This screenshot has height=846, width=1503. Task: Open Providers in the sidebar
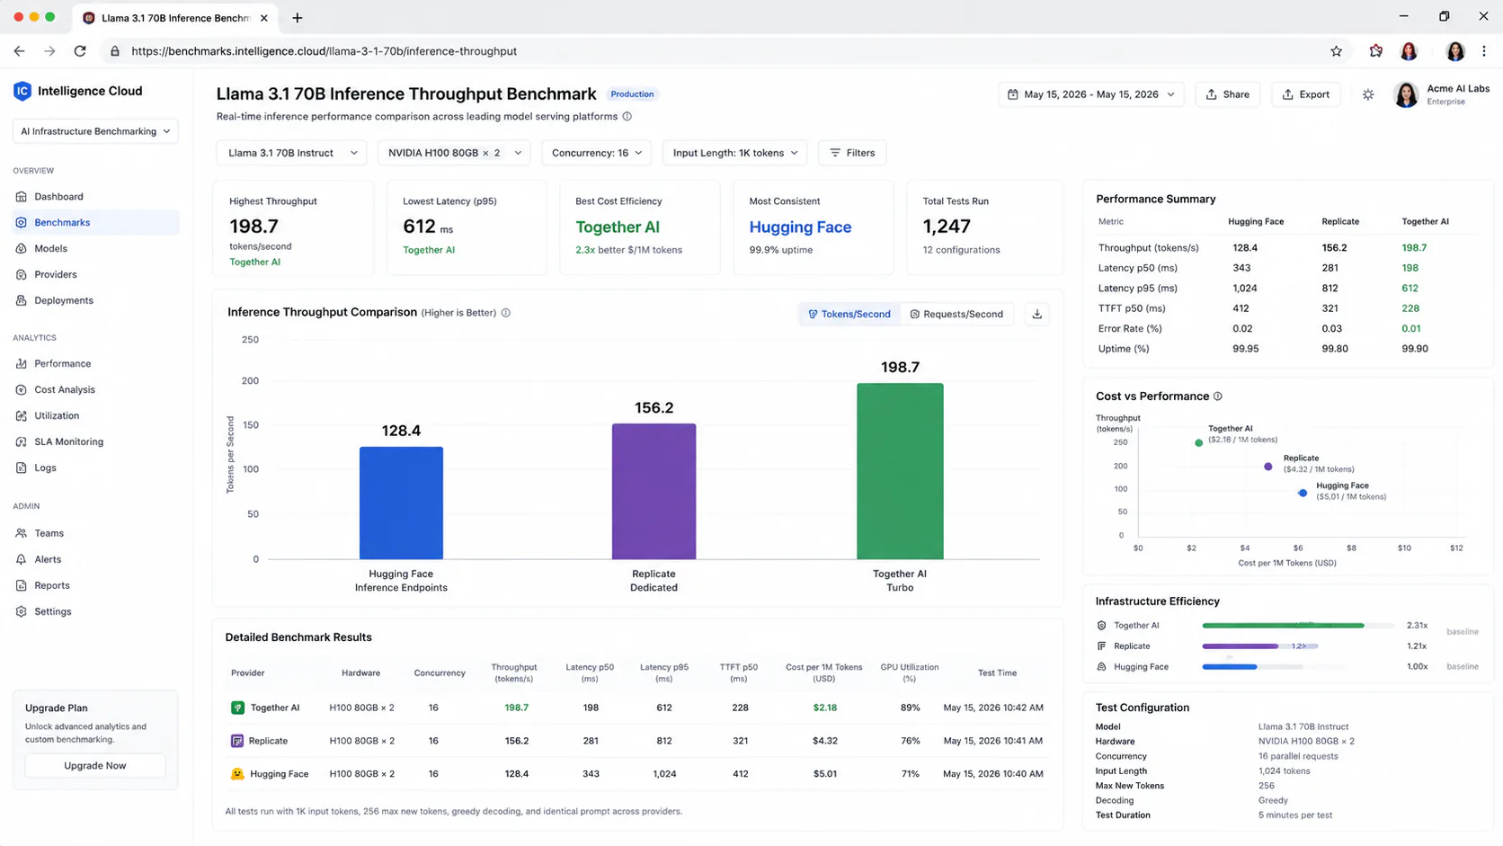95,275
